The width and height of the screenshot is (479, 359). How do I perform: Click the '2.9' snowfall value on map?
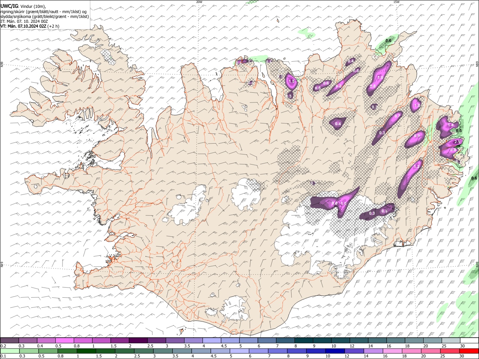457,142
